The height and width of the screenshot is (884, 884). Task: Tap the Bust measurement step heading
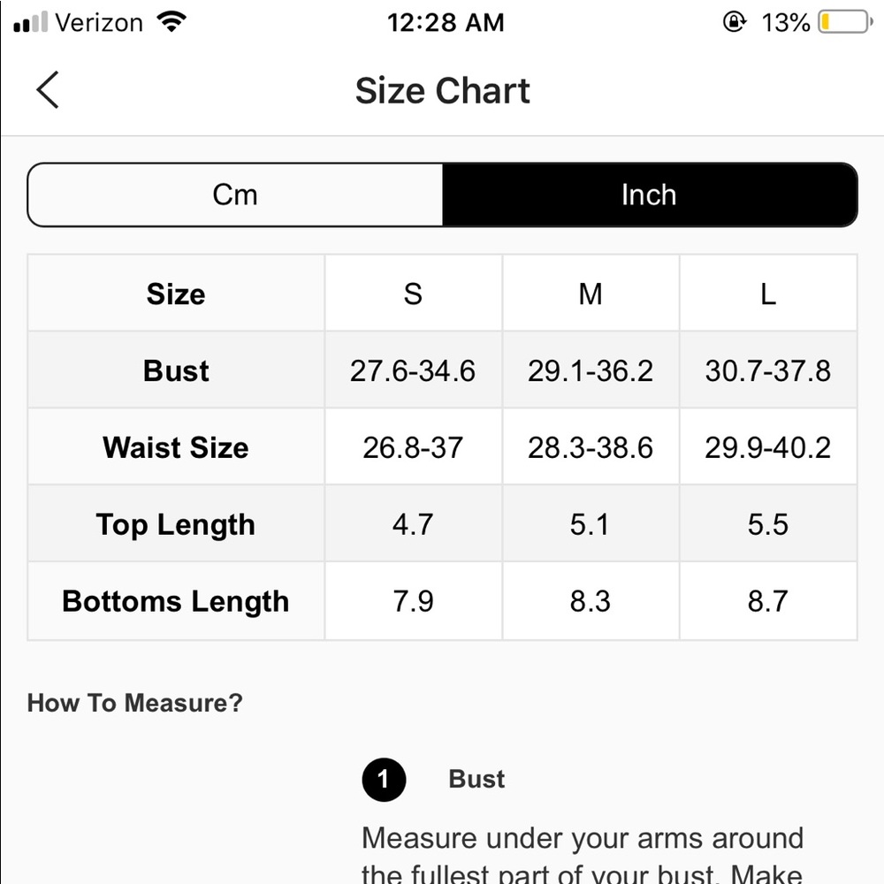[477, 779]
